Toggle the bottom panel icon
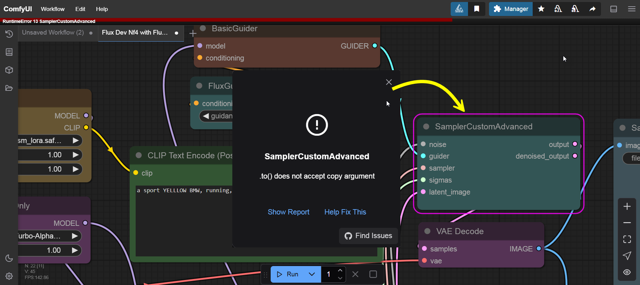The width and height of the screenshot is (640, 285). pos(613,9)
